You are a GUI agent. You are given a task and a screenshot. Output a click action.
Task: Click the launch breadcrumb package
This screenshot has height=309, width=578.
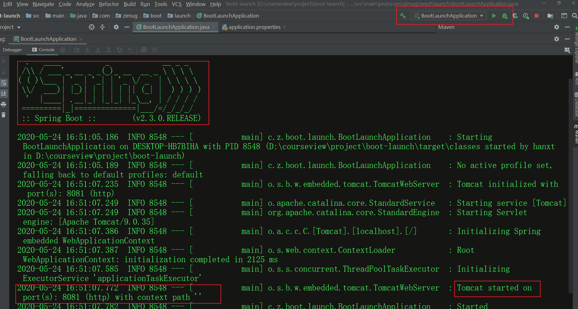click(179, 16)
